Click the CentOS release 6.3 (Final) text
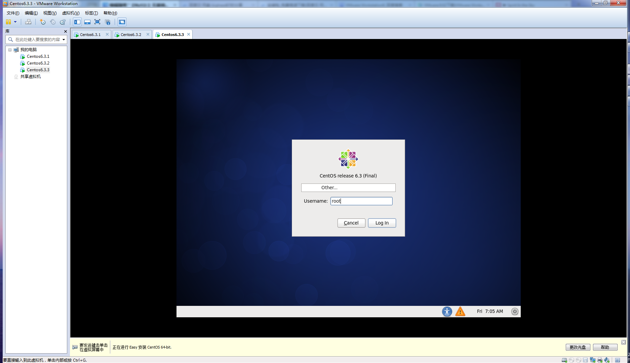 (348, 176)
